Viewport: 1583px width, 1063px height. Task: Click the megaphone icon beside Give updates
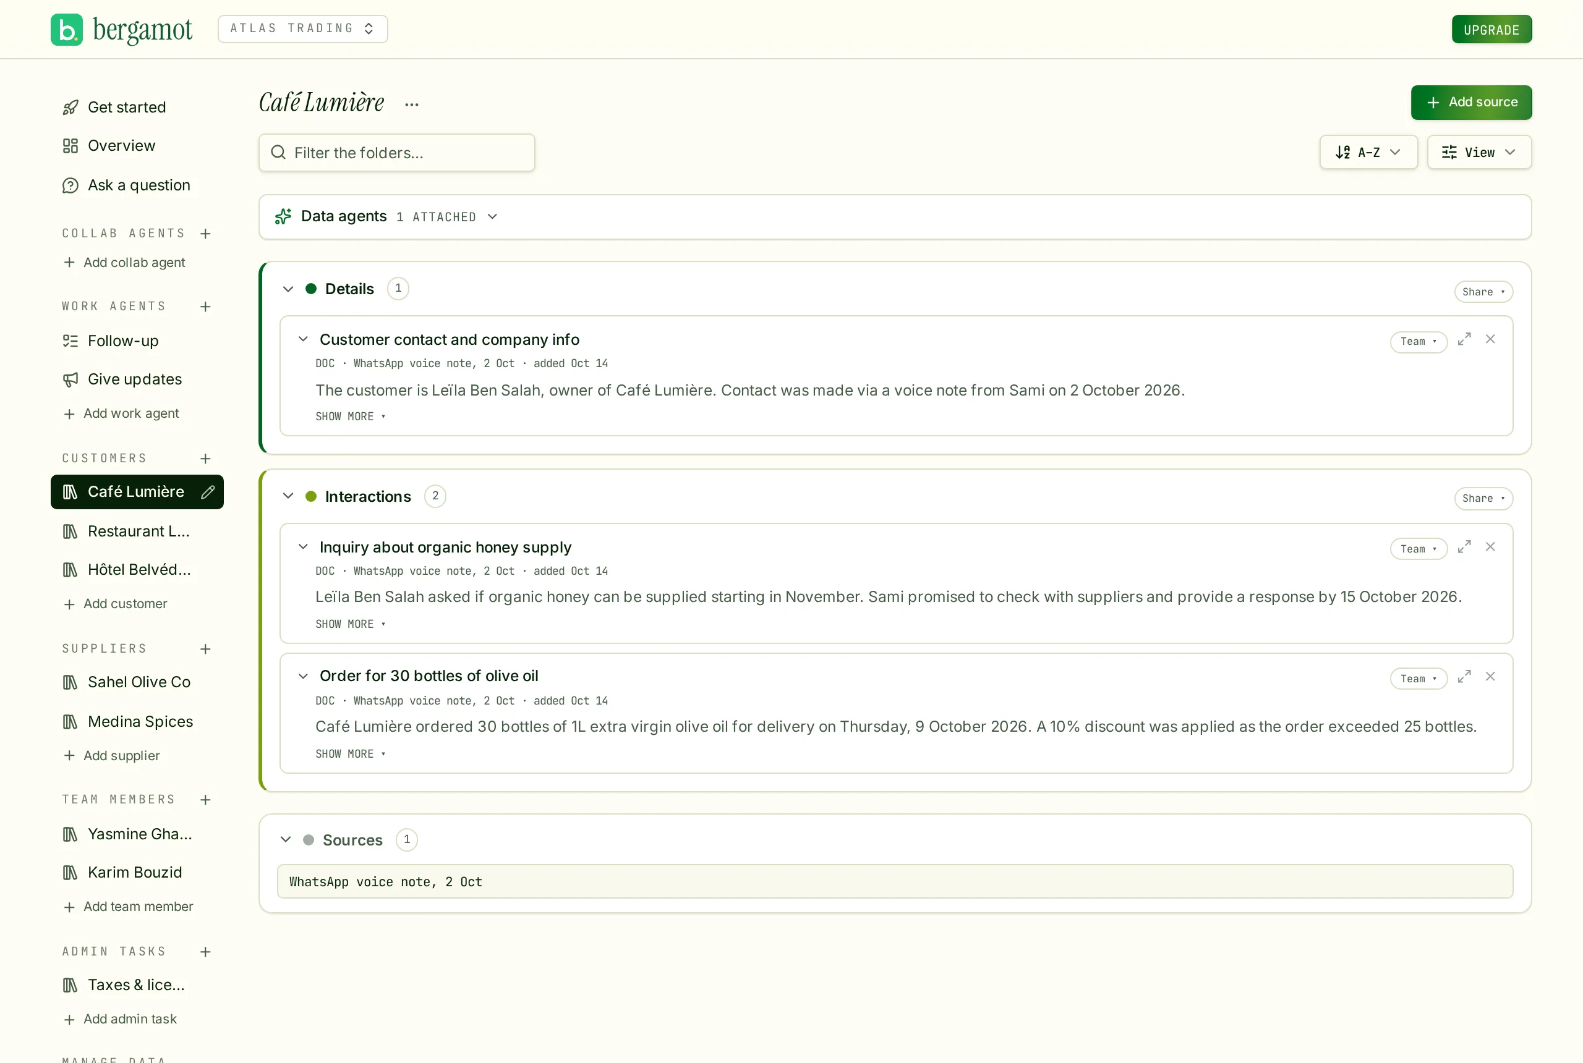(70, 379)
